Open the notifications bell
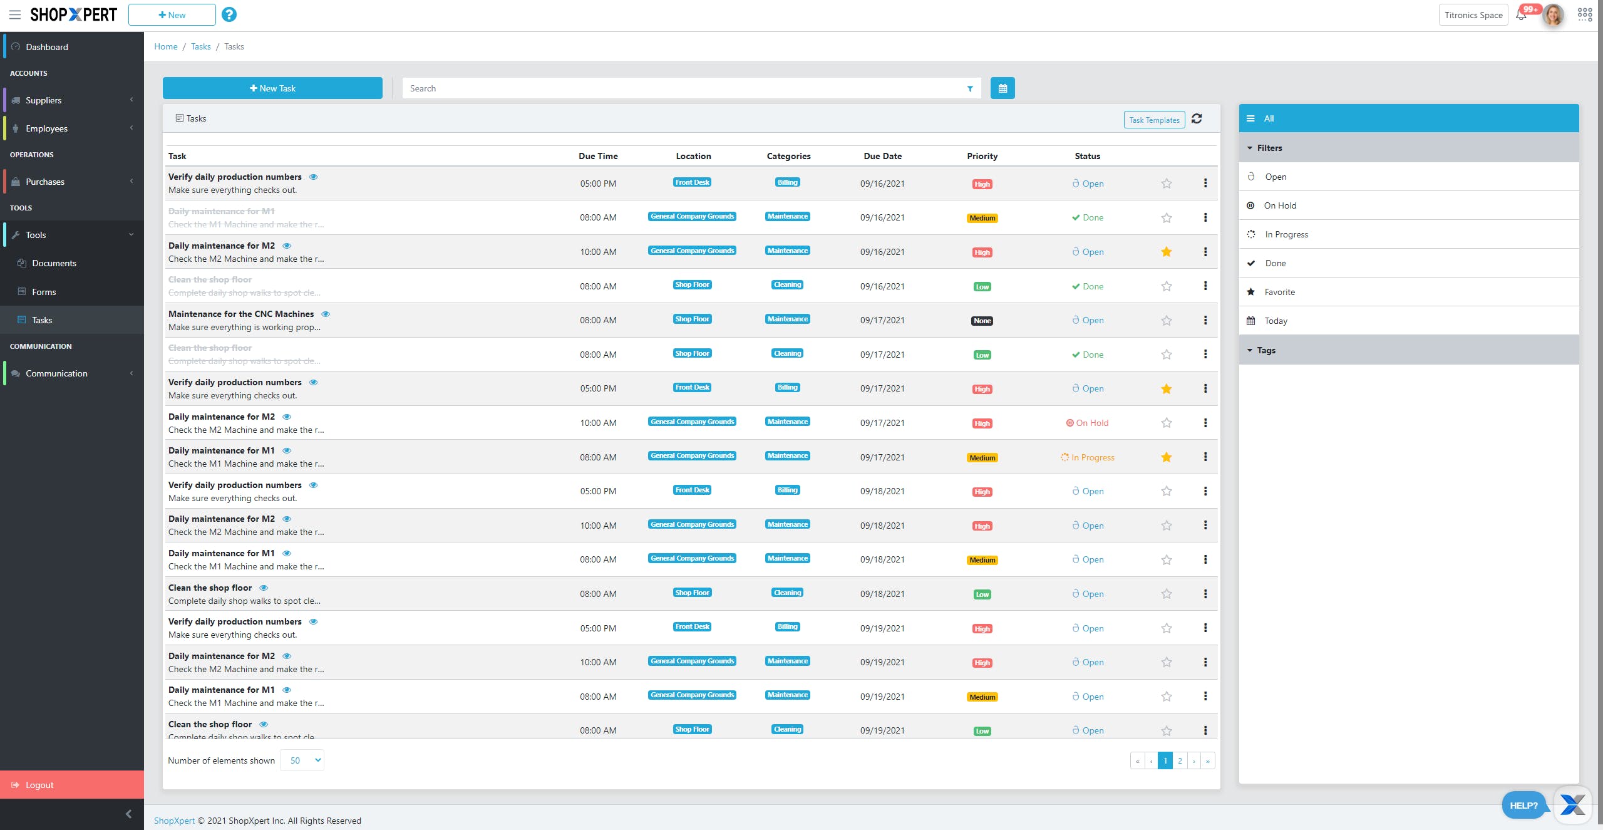This screenshot has height=830, width=1603. (1521, 15)
